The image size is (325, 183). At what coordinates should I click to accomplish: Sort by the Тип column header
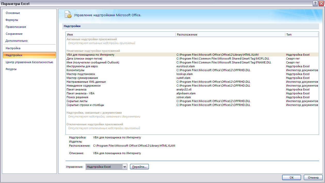tap(302, 34)
